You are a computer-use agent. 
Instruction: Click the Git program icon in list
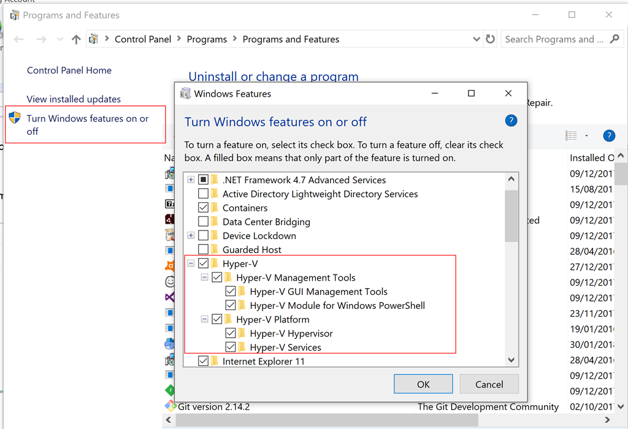point(170,406)
